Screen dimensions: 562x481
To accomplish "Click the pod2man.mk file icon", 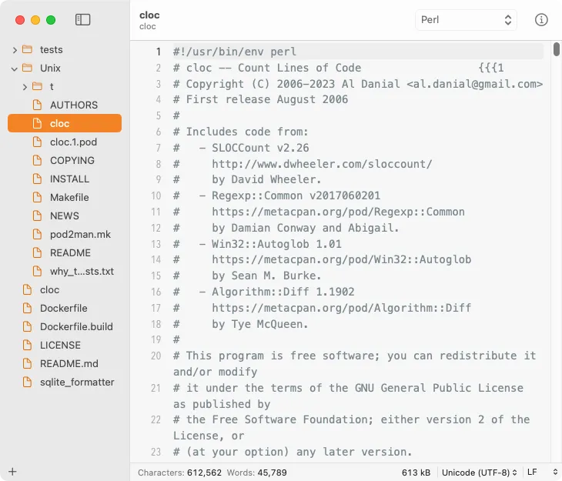I will [x=37, y=234].
